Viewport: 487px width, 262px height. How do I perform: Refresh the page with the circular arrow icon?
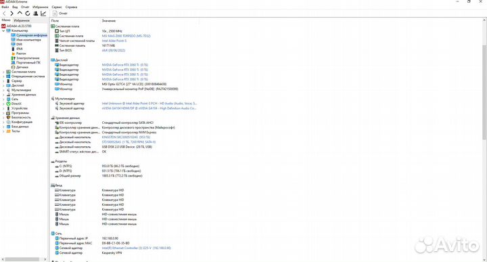(28, 14)
